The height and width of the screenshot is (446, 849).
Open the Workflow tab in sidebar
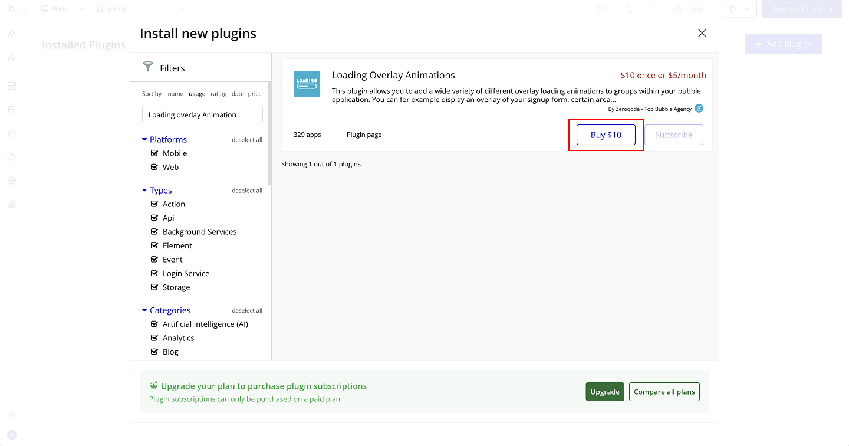[12, 57]
